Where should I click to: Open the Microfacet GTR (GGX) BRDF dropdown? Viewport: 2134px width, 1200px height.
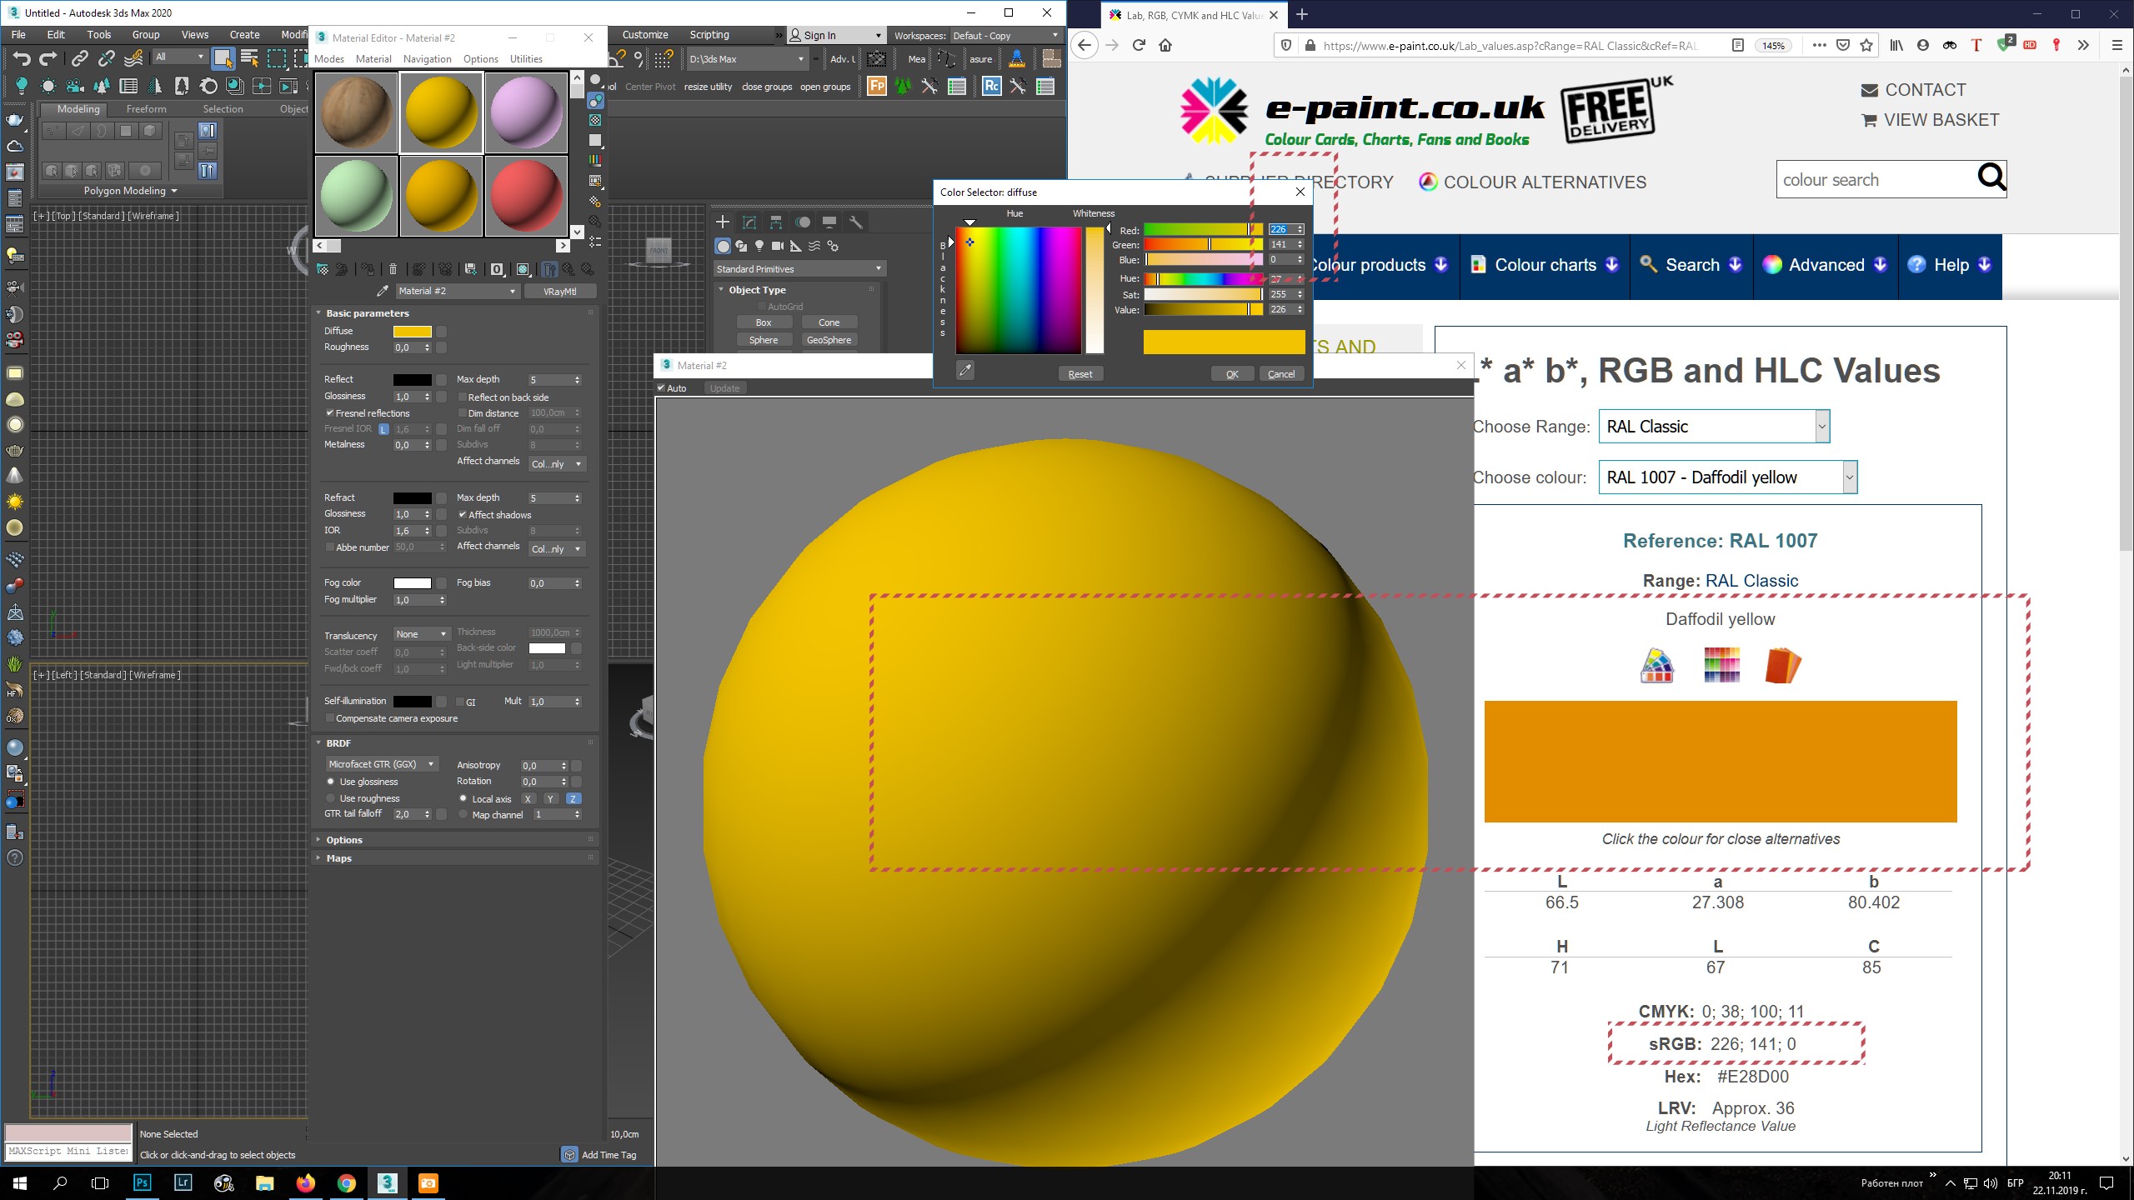point(381,764)
